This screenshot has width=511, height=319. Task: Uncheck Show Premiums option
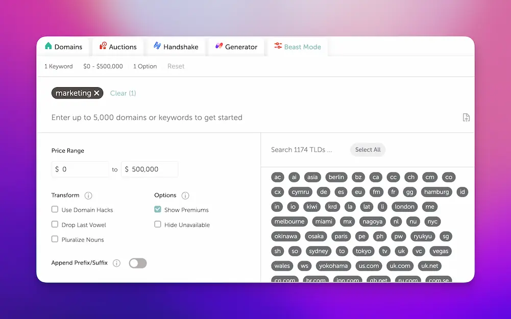[x=158, y=209]
